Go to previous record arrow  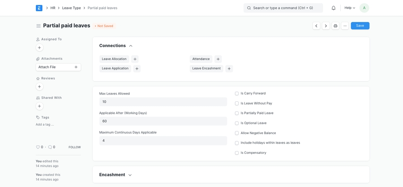click(316, 26)
